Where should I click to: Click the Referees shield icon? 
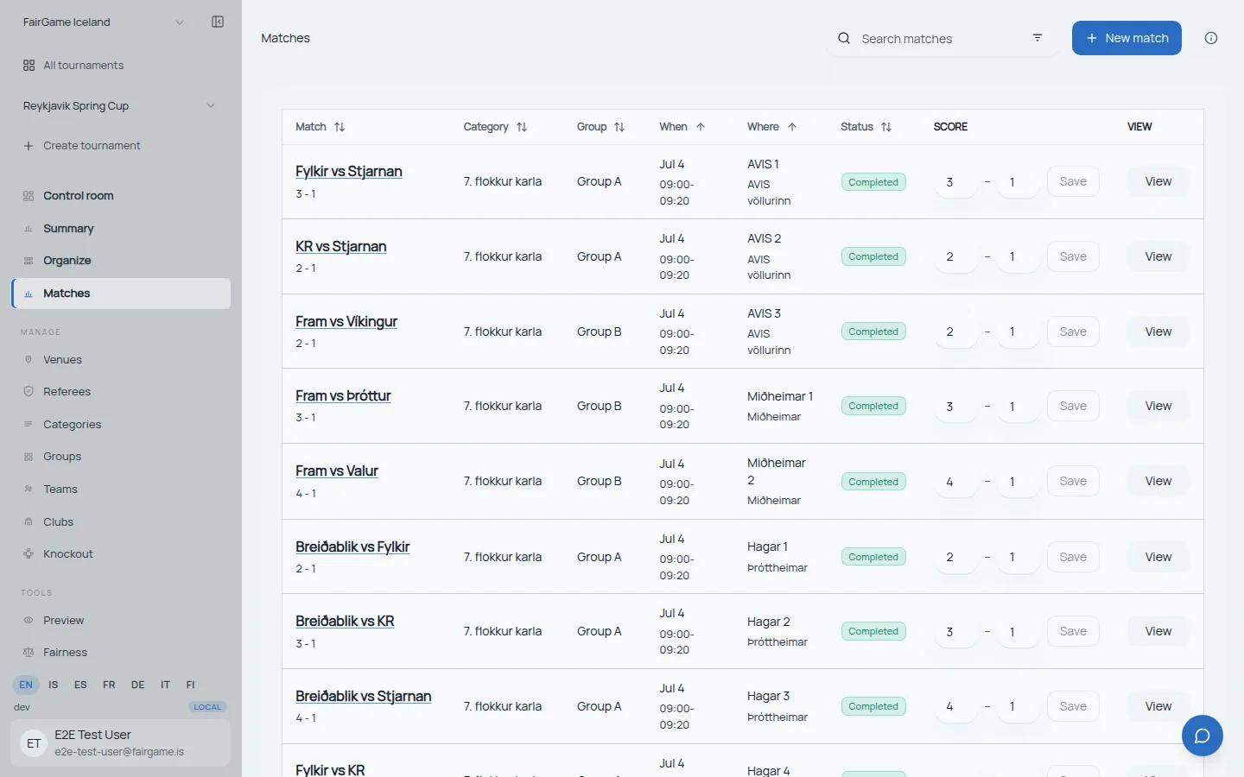29,392
